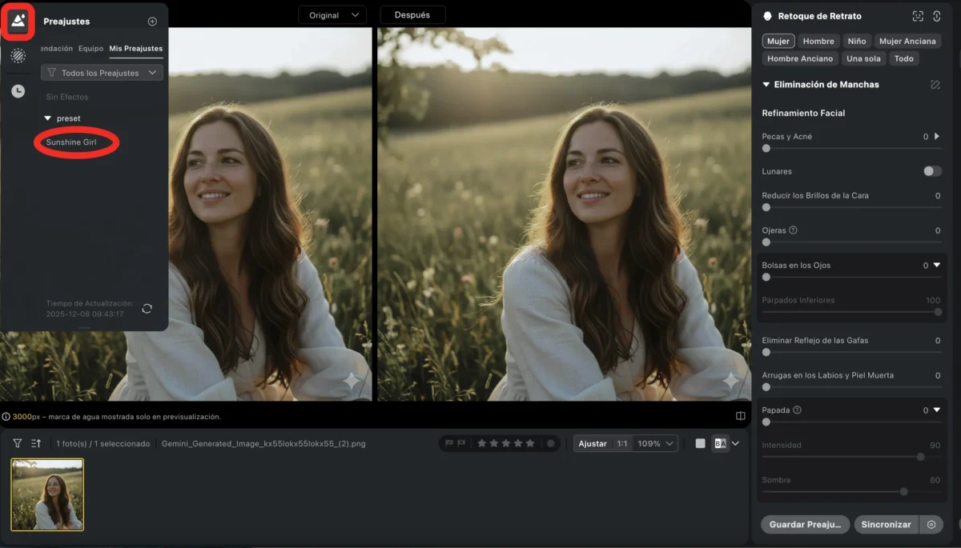Flag the selected photo
Image resolution: width=961 pixels, height=548 pixels.
pyautogui.click(x=448, y=442)
